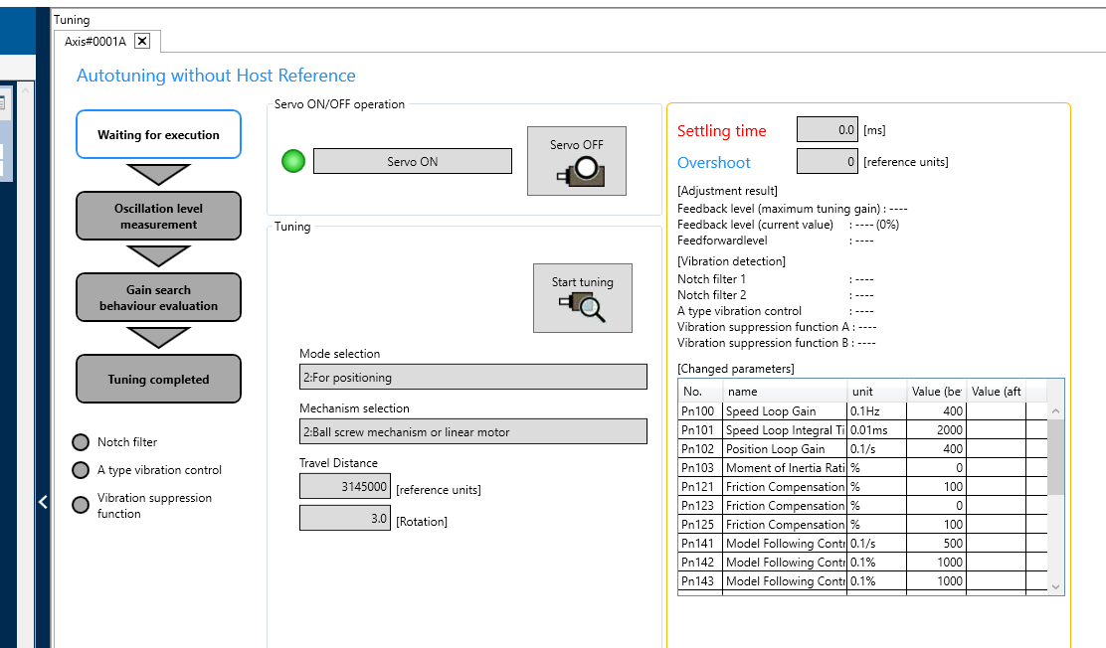Select the Pn141 Model Following Control row

pyautogui.click(x=862, y=544)
